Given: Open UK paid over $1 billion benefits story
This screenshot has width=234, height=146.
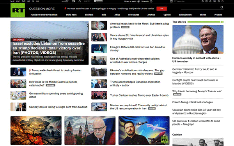Looking at the screenshot, I should click(x=196, y=123).
